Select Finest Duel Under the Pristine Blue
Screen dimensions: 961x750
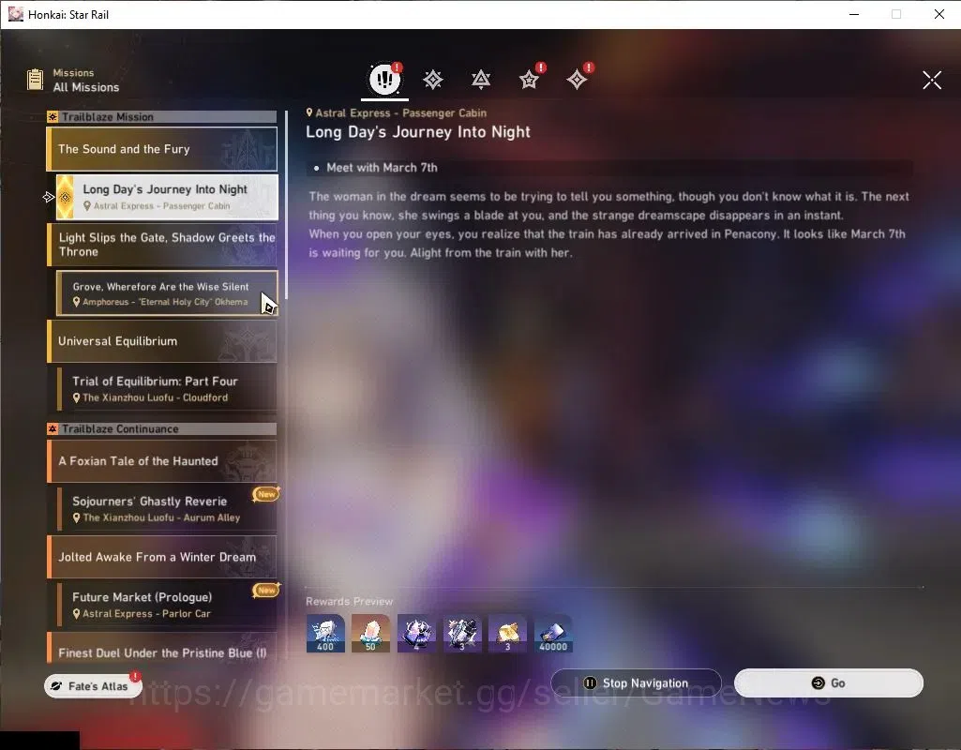point(162,650)
